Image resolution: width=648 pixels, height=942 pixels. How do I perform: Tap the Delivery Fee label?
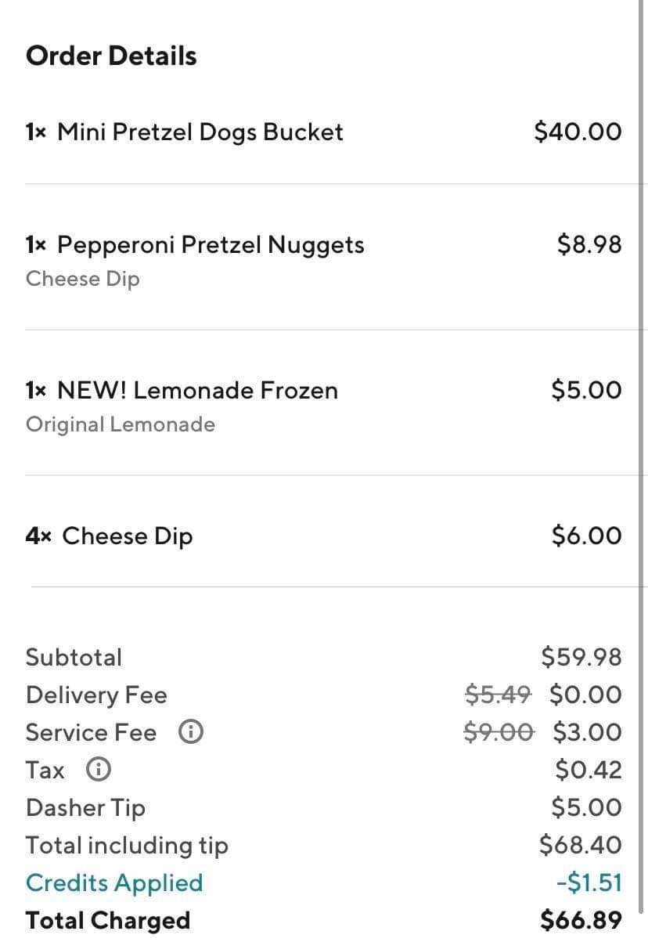96,695
